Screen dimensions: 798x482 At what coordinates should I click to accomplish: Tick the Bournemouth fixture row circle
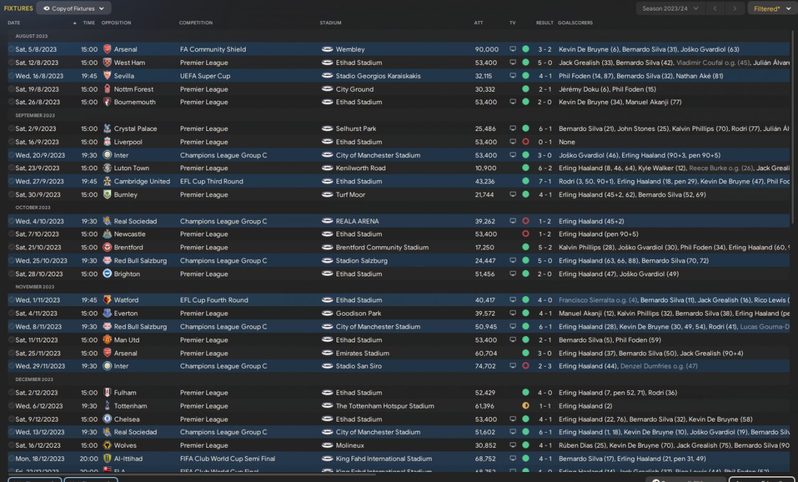11,102
